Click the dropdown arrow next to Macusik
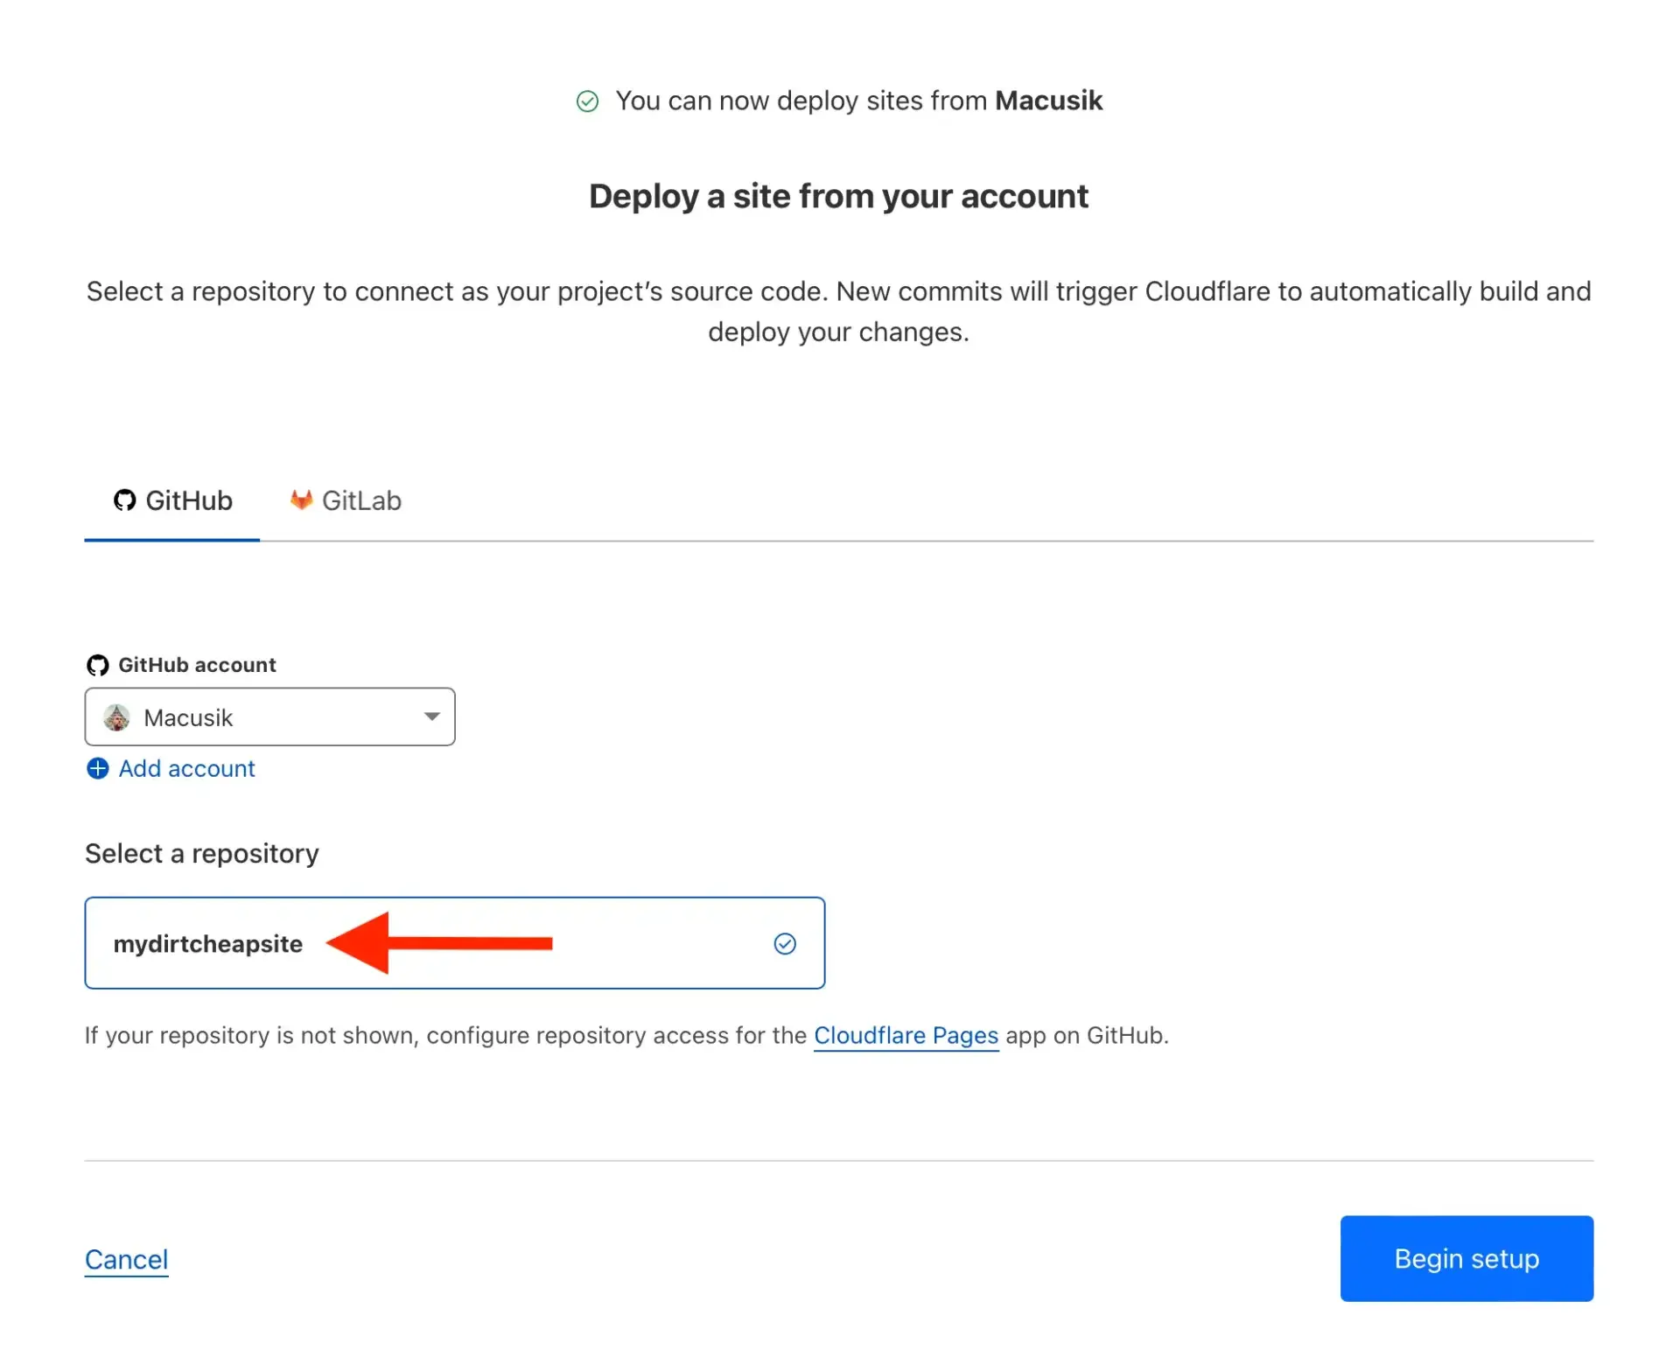Image resolution: width=1680 pixels, height=1371 pixels. point(430,717)
